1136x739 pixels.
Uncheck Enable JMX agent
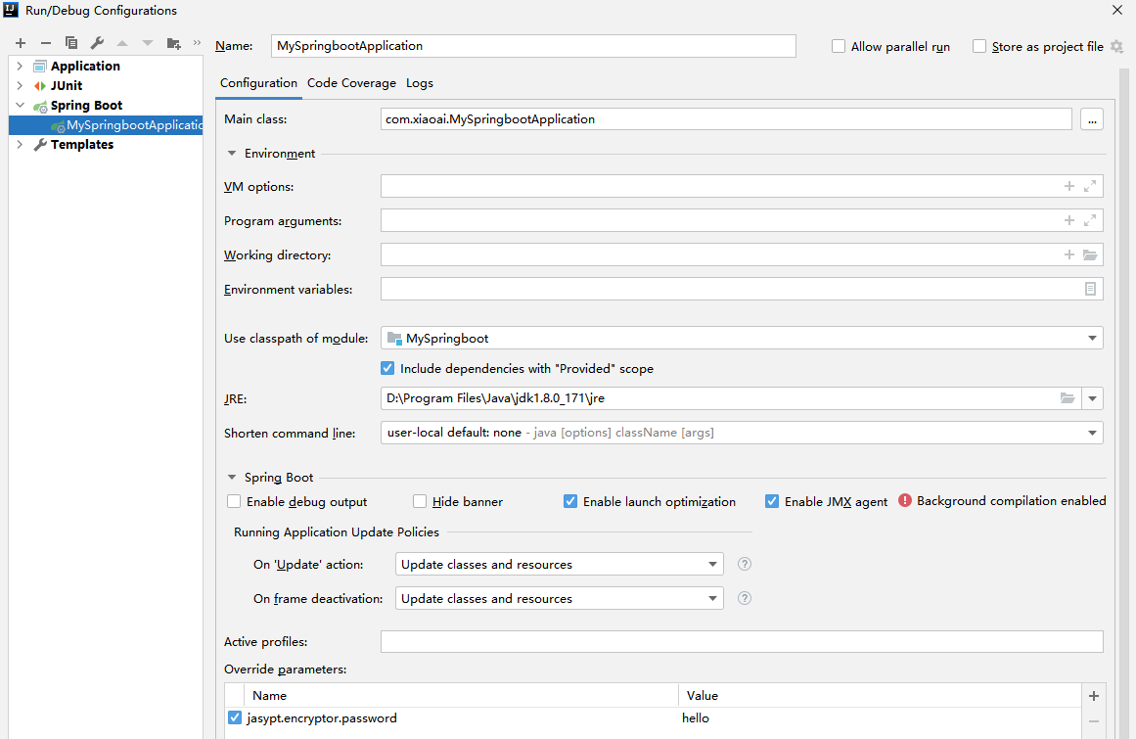click(772, 501)
